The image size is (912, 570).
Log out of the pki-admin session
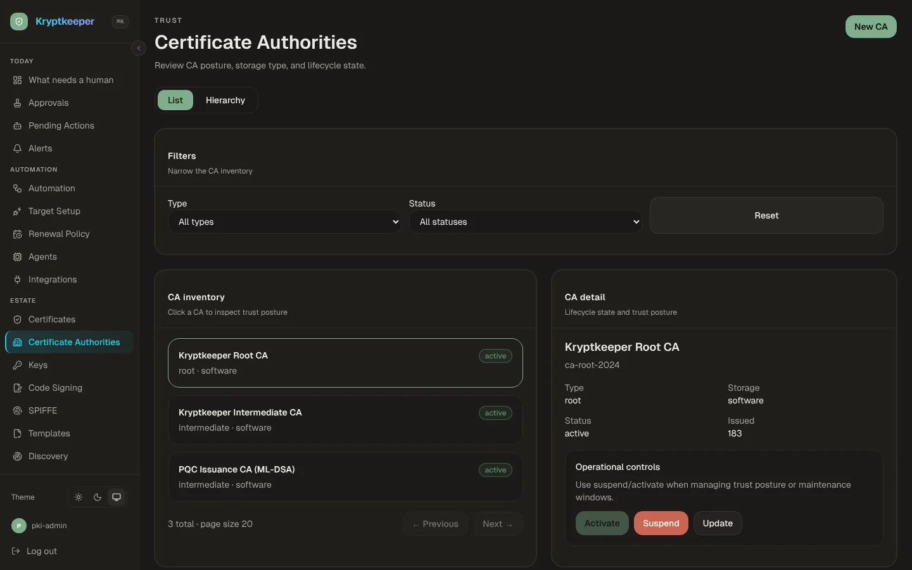[35, 552]
